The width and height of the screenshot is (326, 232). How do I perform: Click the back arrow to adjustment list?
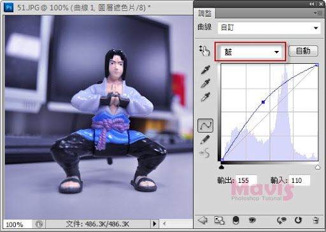(x=202, y=220)
